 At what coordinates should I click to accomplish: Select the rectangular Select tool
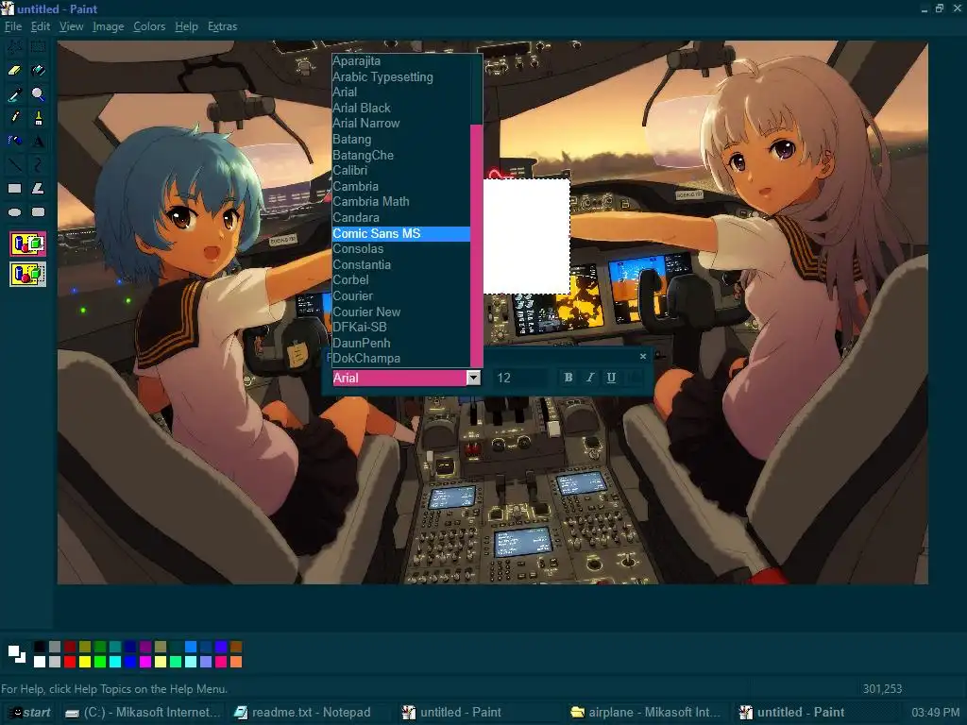(38, 47)
